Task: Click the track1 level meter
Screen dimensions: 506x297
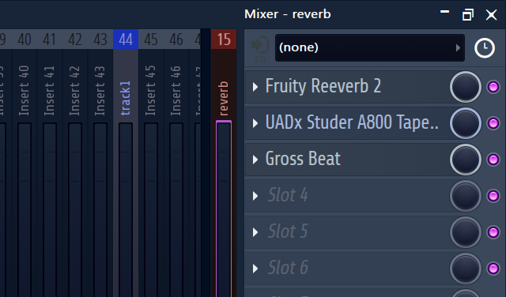Action: (x=126, y=209)
